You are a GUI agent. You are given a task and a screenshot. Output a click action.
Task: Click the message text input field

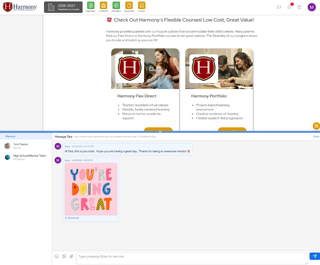[x=192, y=258]
